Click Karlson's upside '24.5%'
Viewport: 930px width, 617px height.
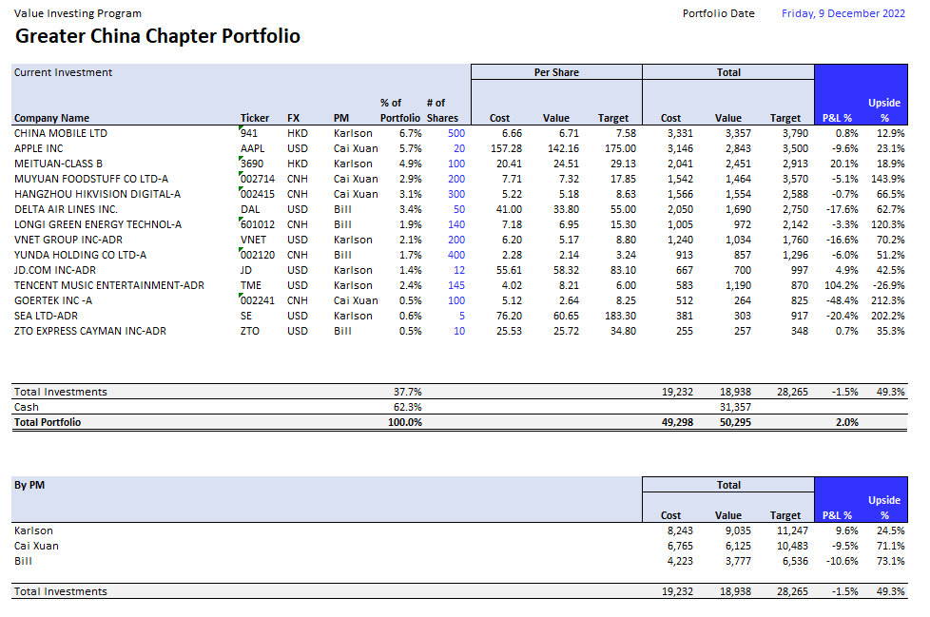(890, 530)
